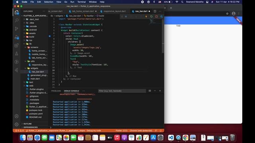Viewport: 255px width, 143px height.
Task: Switch to tab_home_screen.dart editor tab
Action: pyautogui.click(x=83, y=11)
